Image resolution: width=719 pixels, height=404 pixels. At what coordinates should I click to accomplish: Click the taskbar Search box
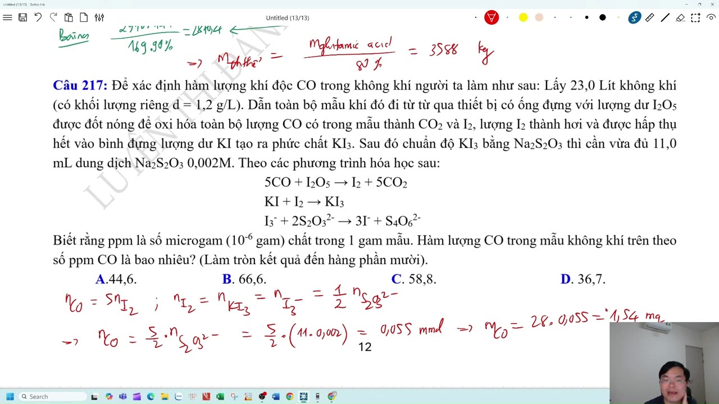click(53, 397)
